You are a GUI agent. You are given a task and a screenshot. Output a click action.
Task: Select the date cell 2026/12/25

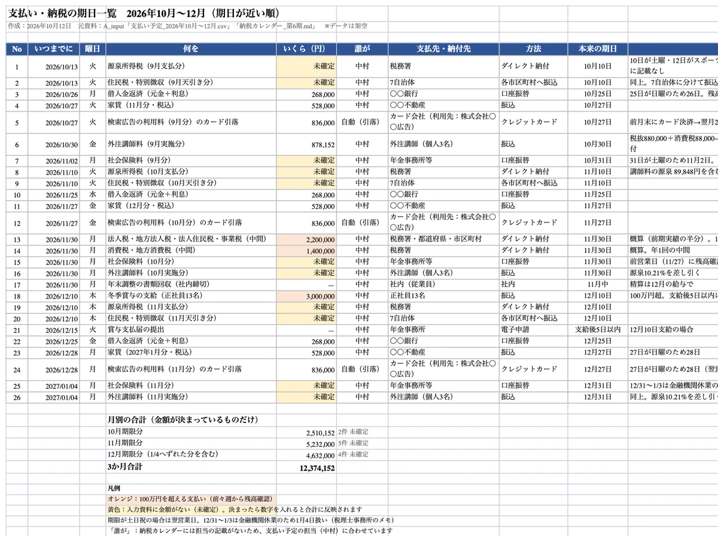point(55,341)
